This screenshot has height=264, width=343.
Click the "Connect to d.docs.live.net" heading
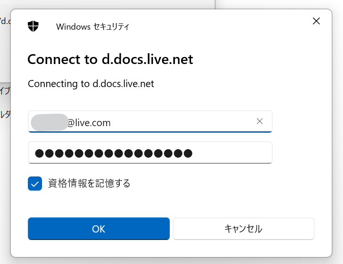pyautogui.click(x=110, y=59)
